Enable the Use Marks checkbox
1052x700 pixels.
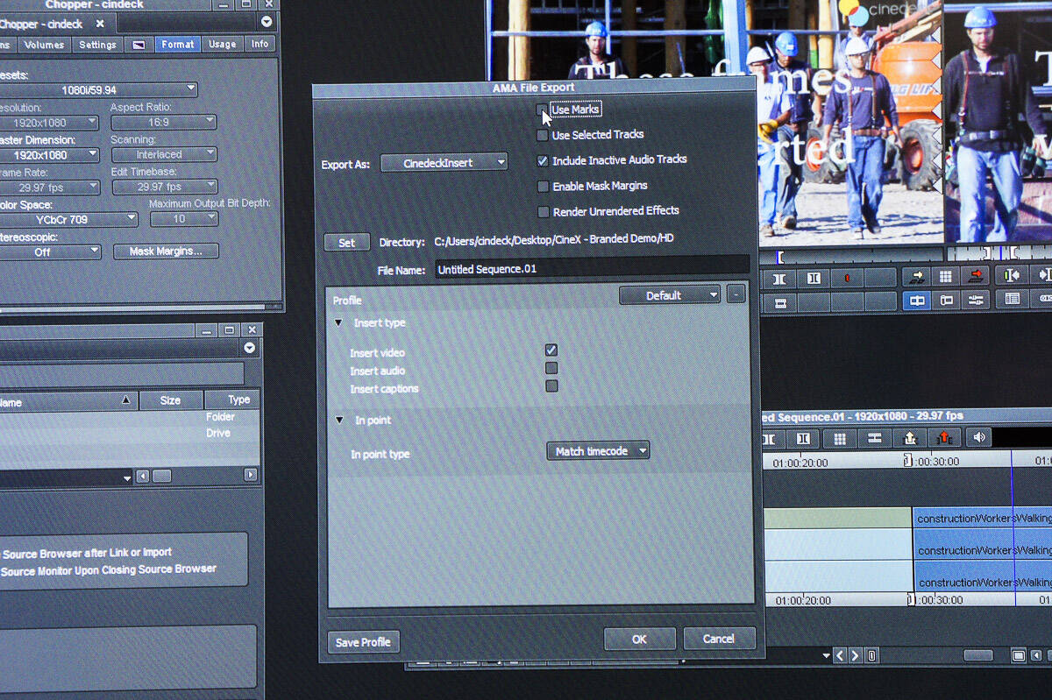click(x=543, y=110)
